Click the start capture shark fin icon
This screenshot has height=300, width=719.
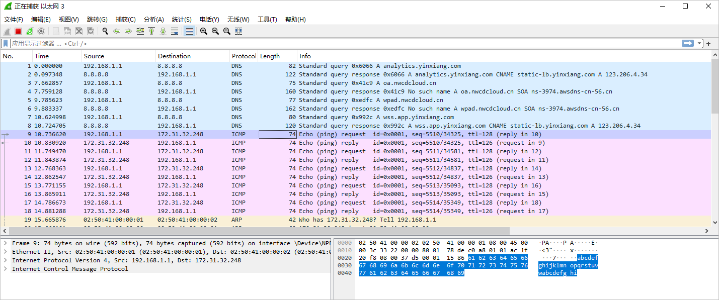[x=7, y=31]
